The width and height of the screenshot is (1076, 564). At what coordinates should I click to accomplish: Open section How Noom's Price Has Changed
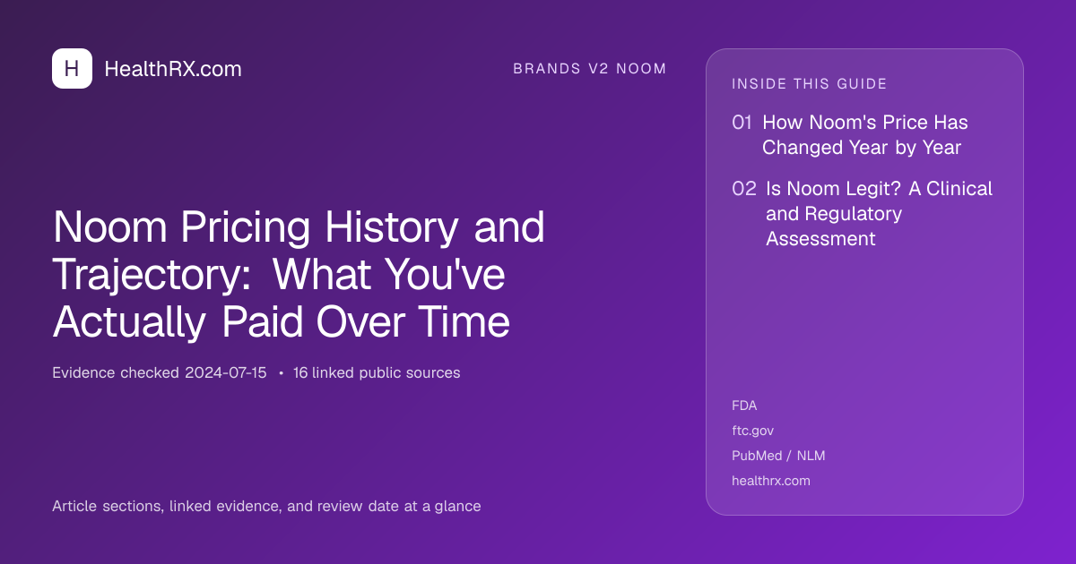pos(865,135)
